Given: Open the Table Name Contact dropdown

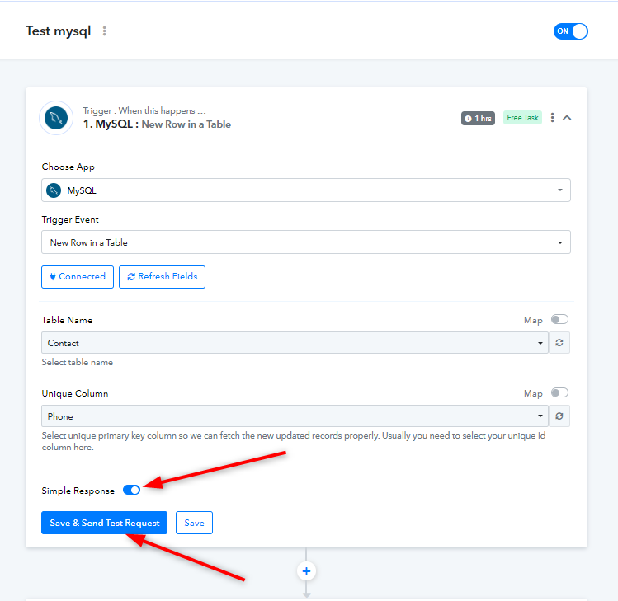Looking at the screenshot, I should tap(295, 343).
